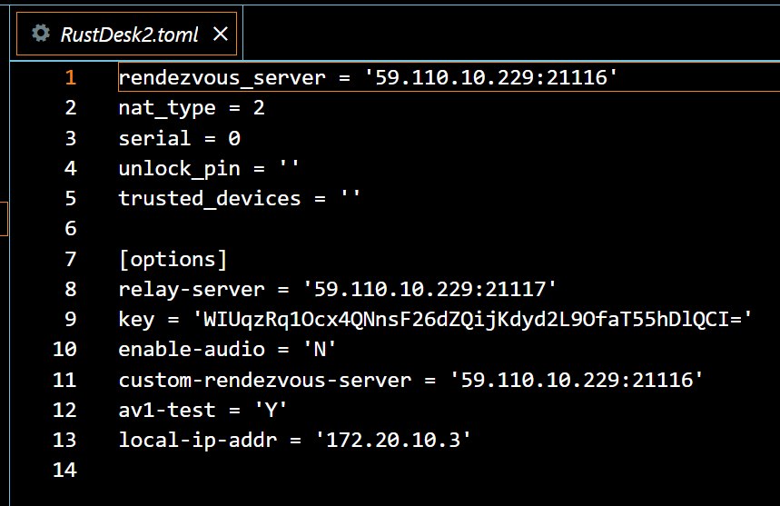Place cursor in the serial = 0 line

click(x=179, y=138)
